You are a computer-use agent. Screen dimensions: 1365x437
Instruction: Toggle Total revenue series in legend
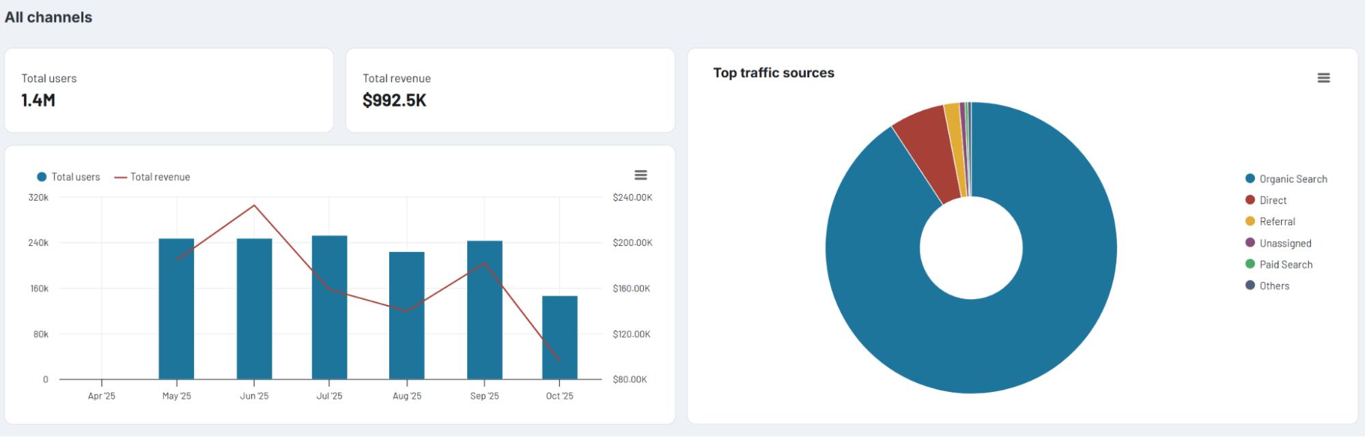pyautogui.click(x=152, y=177)
